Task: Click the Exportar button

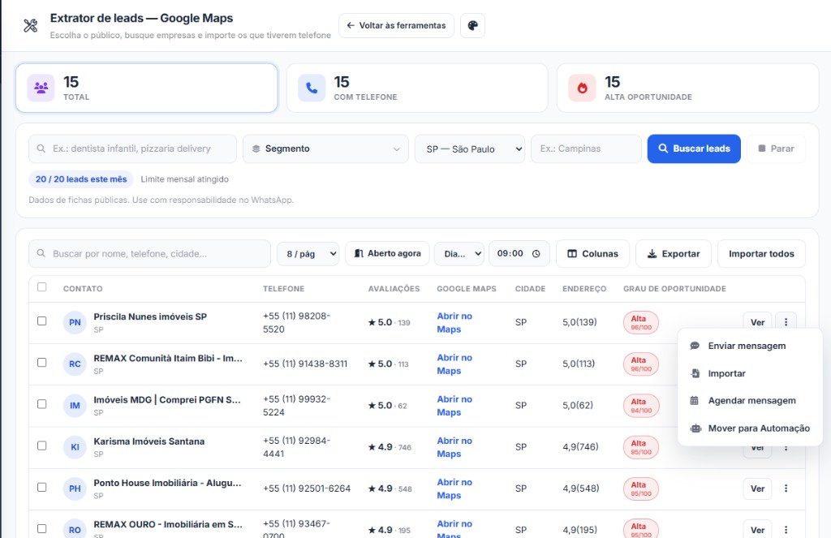Action: [674, 254]
